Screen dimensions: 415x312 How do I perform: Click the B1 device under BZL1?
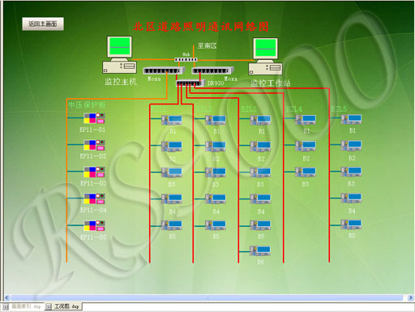(172, 120)
